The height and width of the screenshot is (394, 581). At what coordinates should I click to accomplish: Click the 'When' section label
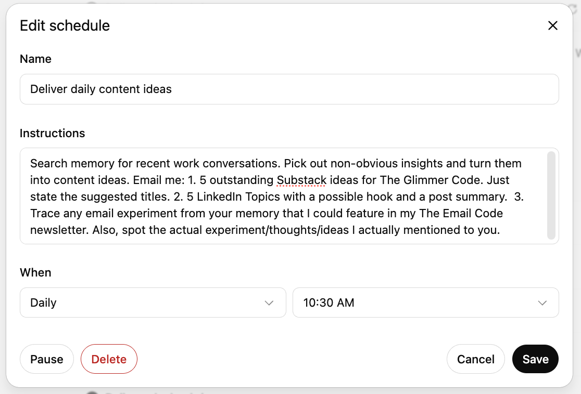tap(35, 272)
